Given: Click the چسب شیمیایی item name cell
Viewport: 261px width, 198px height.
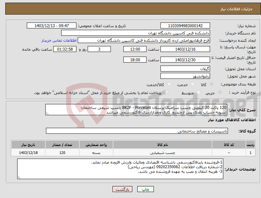Looking at the screenshot, I should click(162, 153).
